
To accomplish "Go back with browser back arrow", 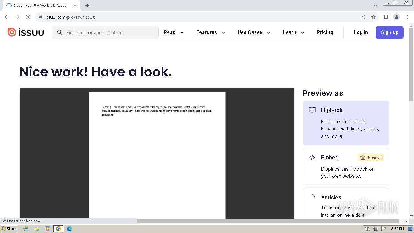I will pyautogui.click(x=7, y=17).
